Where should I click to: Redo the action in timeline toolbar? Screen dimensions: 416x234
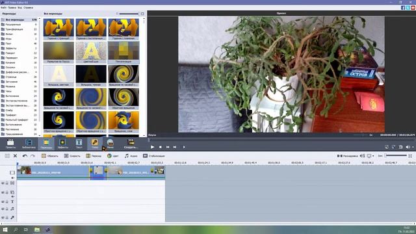(32, 156)
